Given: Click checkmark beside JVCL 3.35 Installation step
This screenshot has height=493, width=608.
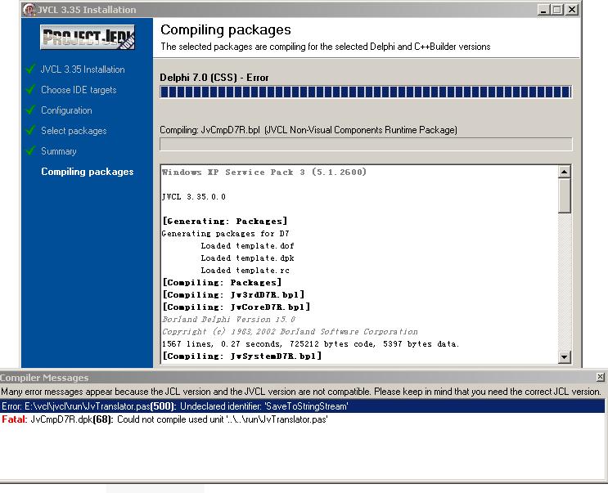Looking at the screenshot, I should (30, 69).
